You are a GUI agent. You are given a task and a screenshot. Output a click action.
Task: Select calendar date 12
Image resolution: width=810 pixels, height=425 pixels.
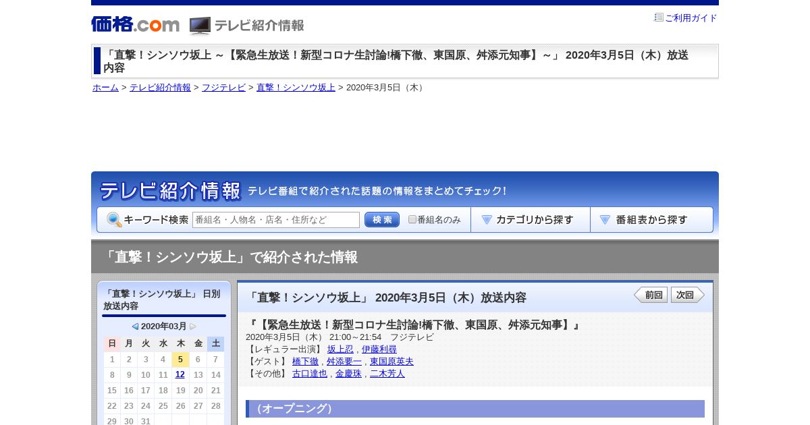180,375
